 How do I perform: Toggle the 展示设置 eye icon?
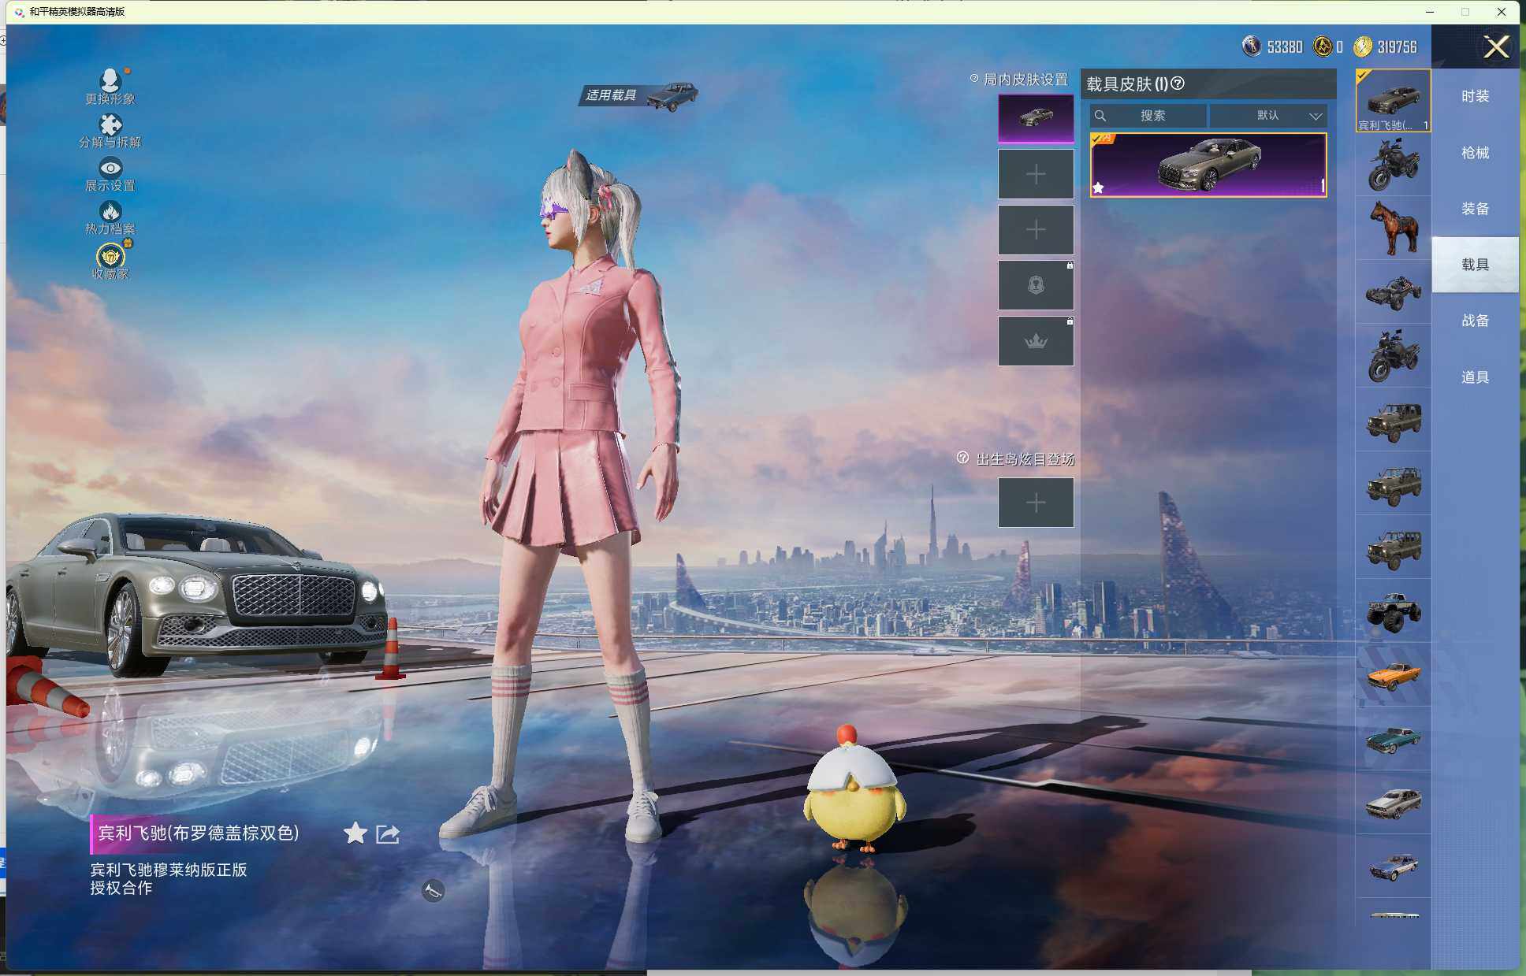110,168
